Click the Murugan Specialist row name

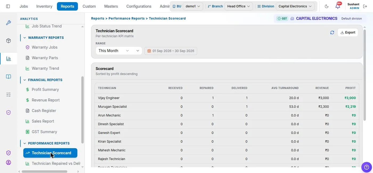click(112, 107)
